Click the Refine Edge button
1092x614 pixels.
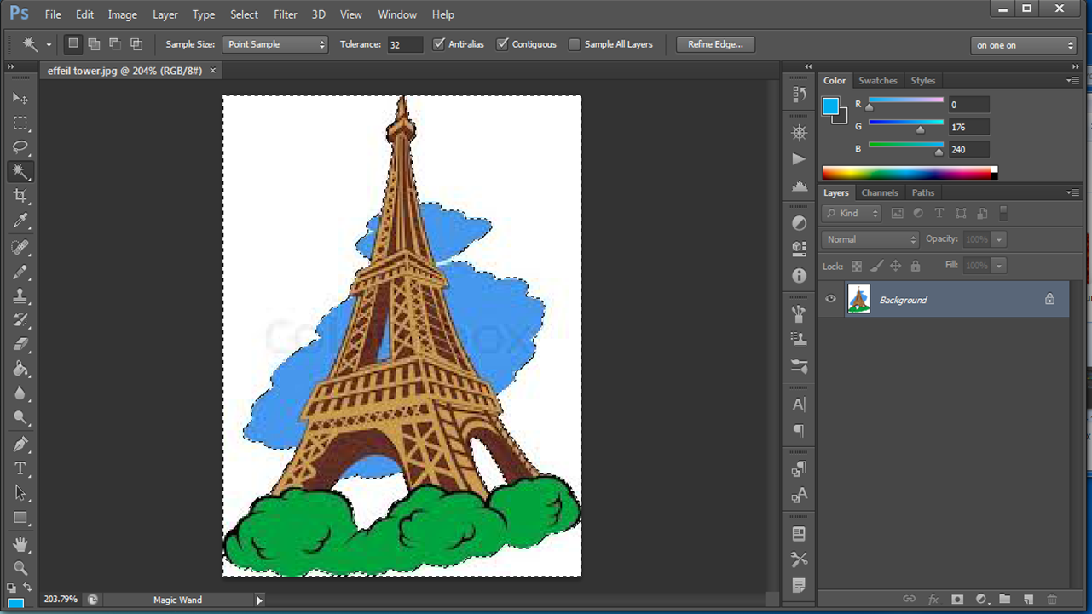(715, 43)
